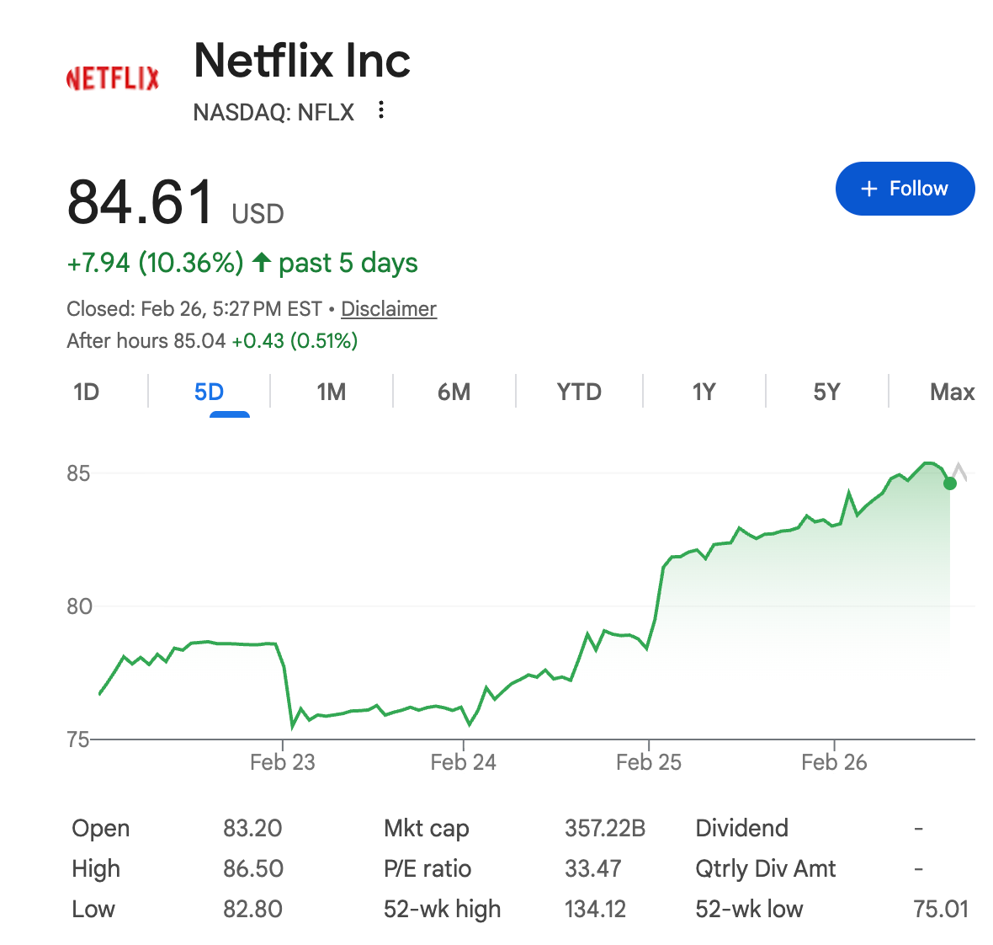Open the Disclaimer link
Screen dimensions: 993x945
coord(388,309)
